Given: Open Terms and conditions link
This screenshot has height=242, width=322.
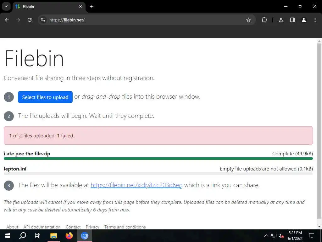Looking at the screenshot, I should tap(125, 227).
